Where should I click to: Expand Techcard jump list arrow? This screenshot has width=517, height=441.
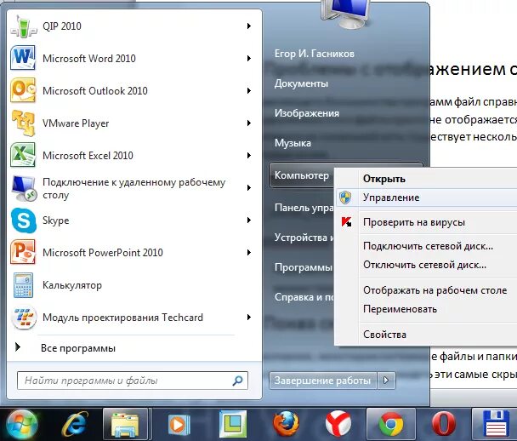[x=249, y=318]
